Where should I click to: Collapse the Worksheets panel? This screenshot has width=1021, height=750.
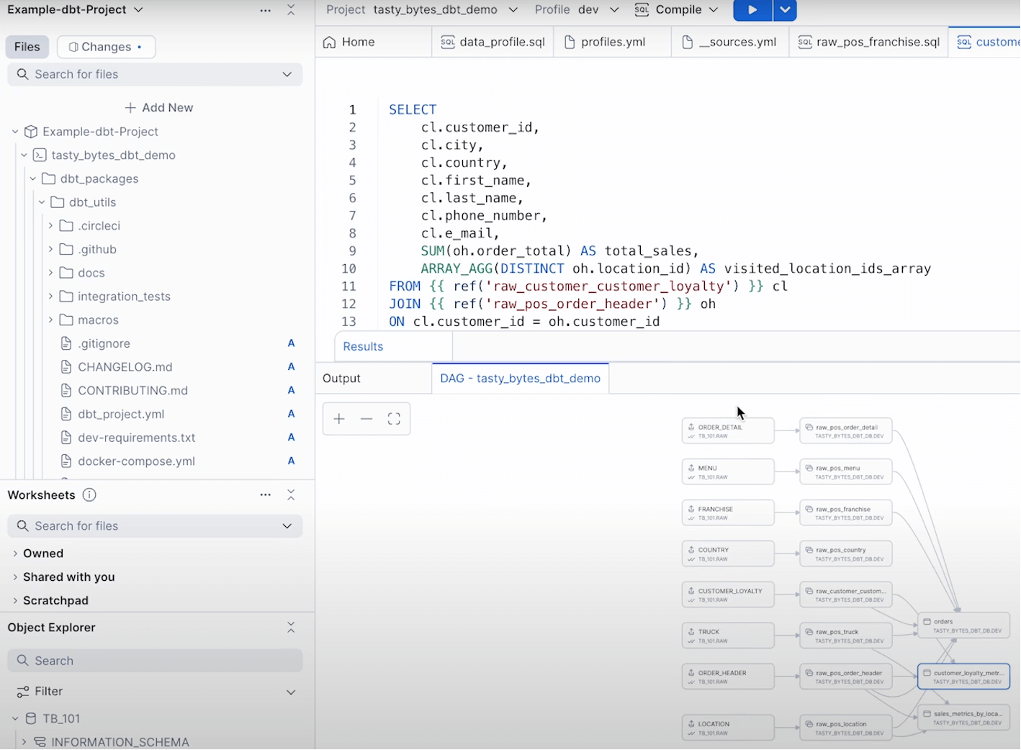pos(291,495)
